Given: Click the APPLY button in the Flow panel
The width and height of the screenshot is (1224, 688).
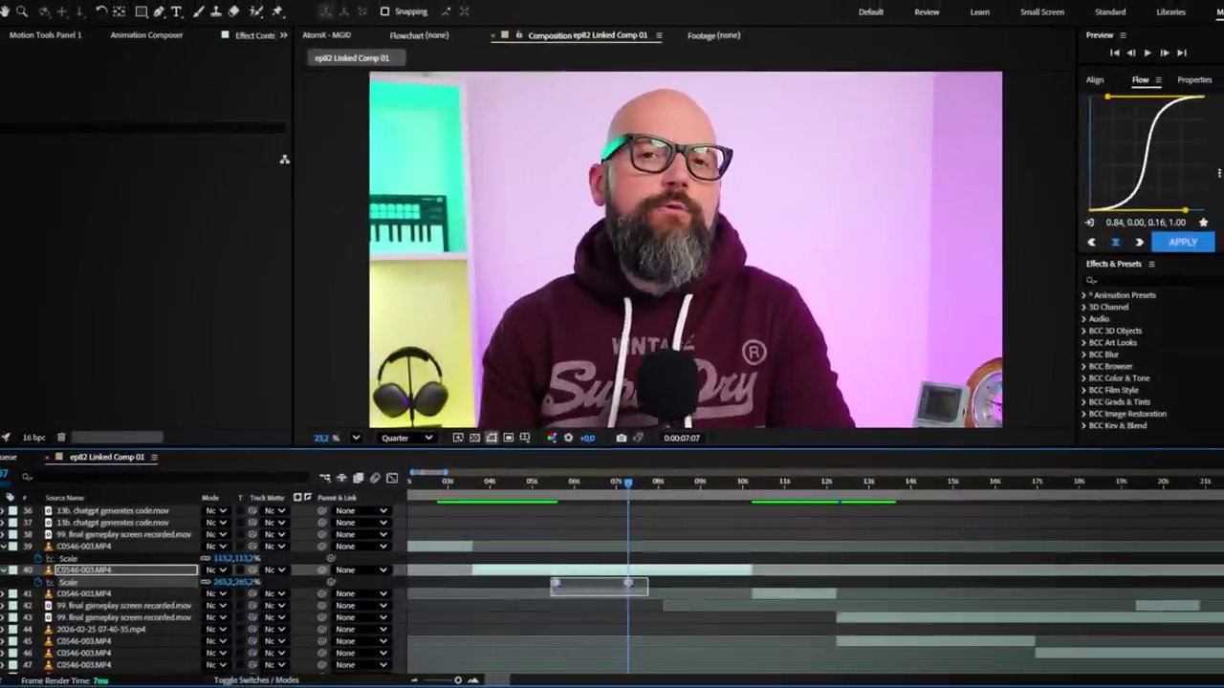Looking at the screenshot, I should (x=1183, y=242).
